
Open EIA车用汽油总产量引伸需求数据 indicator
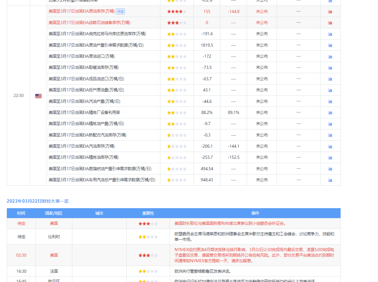(x=102, y=180)
